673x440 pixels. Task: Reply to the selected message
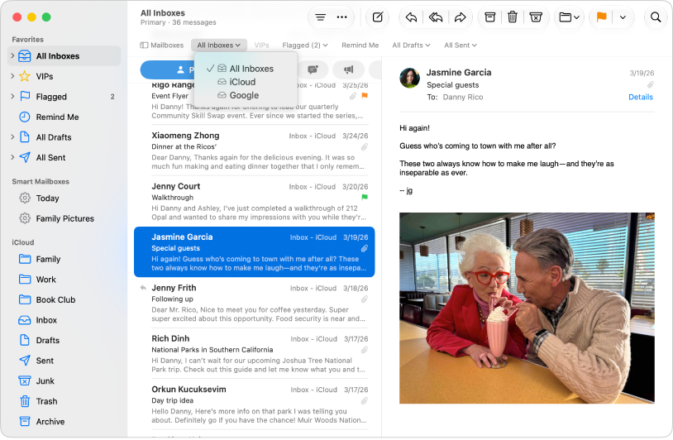tap(411, 17)
